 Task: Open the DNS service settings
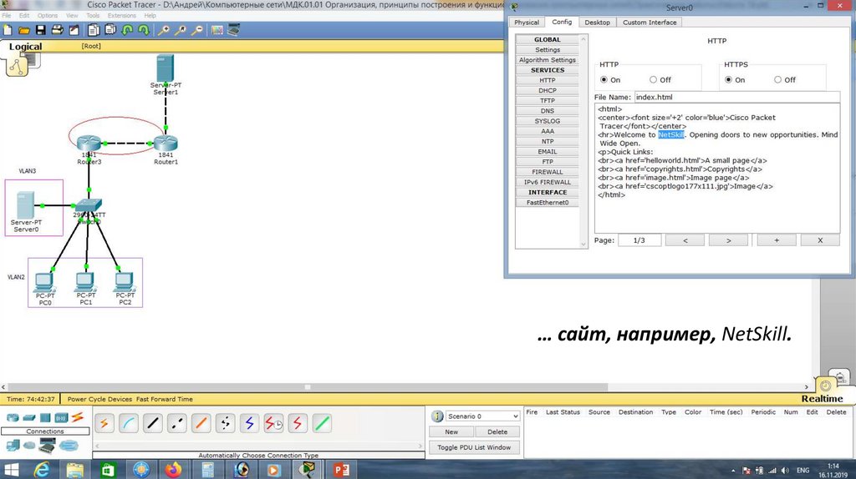pyautogui.click(x=548, y=111)
